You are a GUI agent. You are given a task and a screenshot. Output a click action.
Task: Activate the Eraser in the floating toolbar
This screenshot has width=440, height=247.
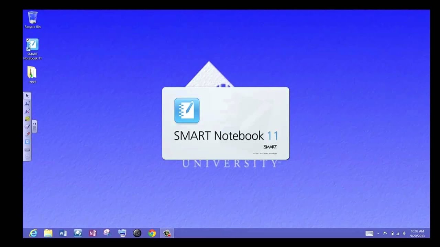tap(27, 126)
